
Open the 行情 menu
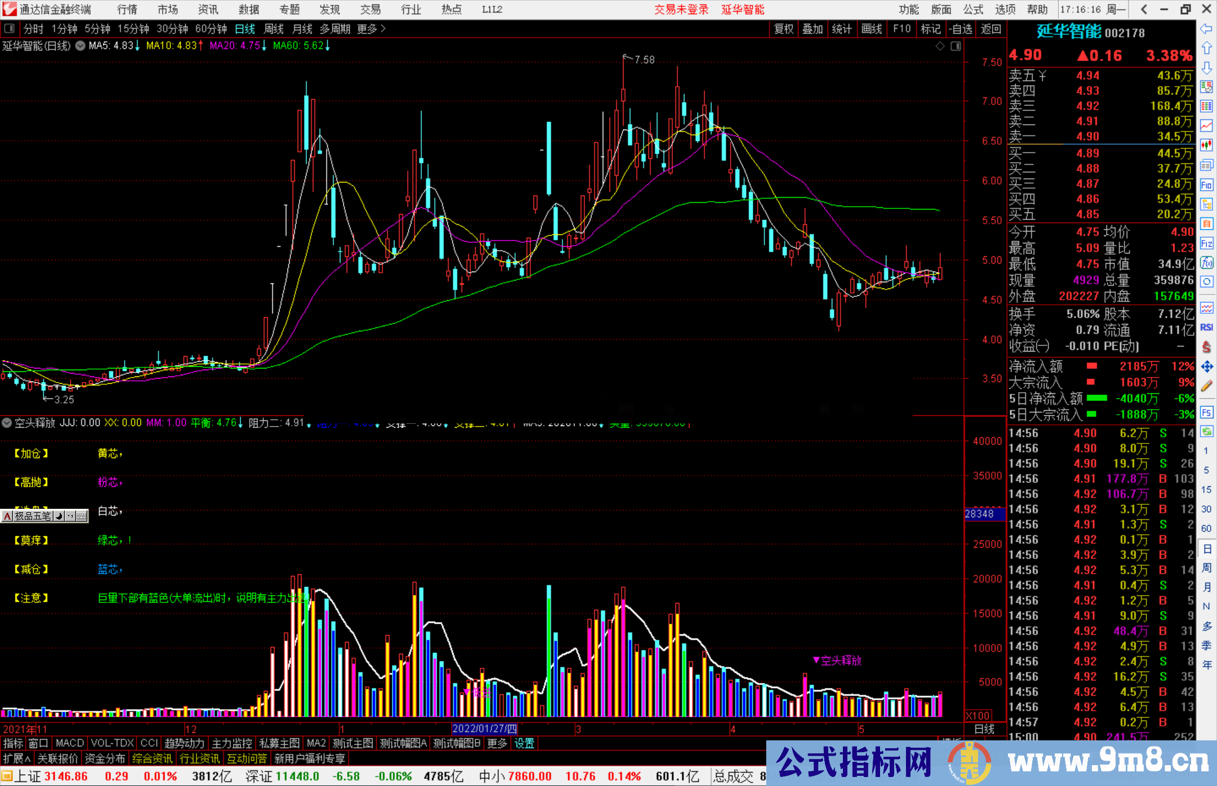[x=127, y=10]
